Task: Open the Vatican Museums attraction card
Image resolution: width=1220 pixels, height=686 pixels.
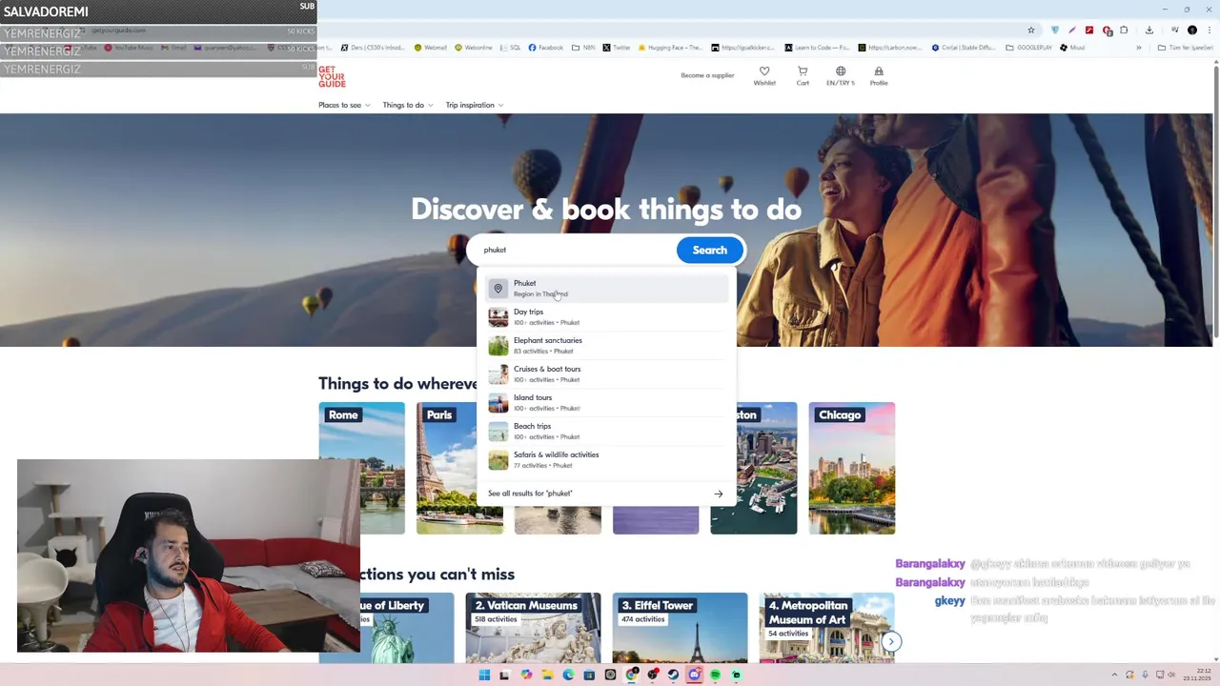Action: click(533, 627)
